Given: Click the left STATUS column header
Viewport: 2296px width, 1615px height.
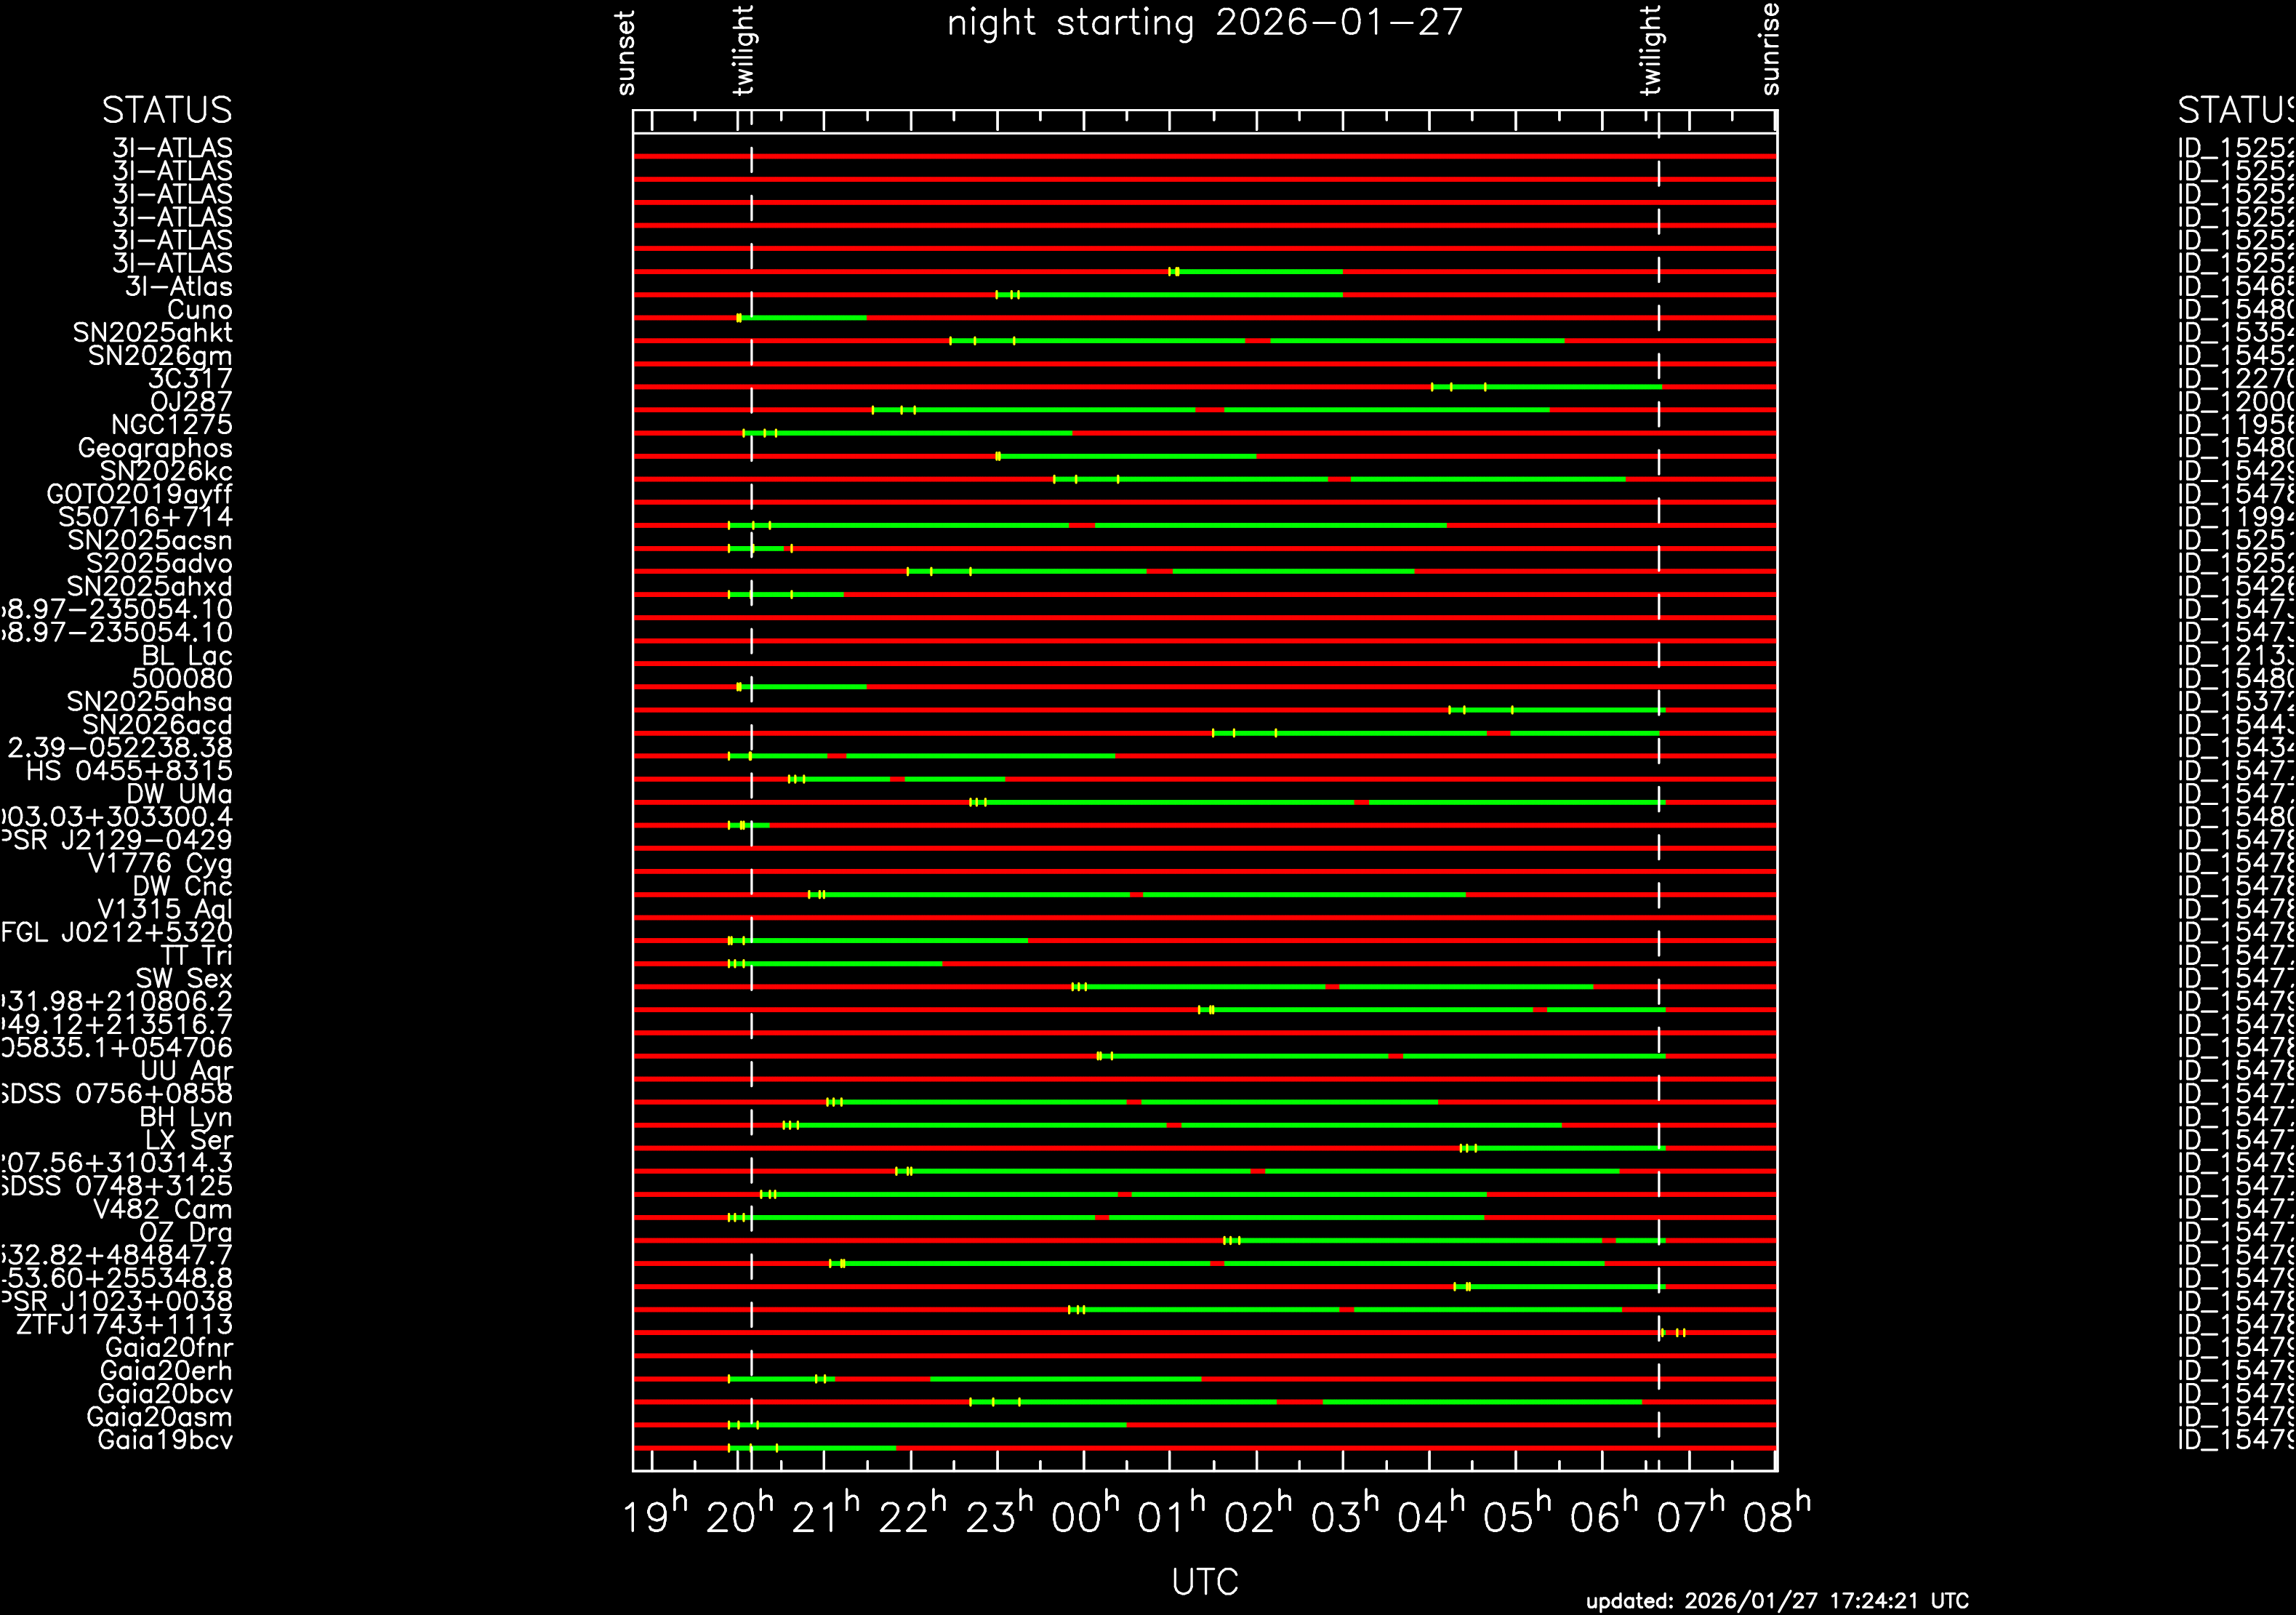Looking at the screenshot, I should [x=166, y=110].
